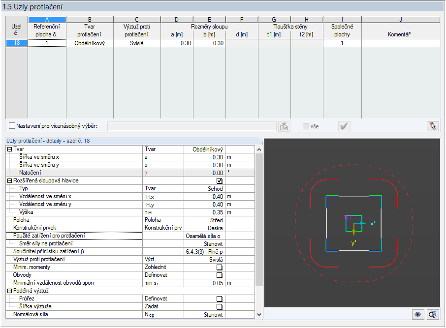Click Obdélníkový cell in table
This screenshot has width=446, height=328.
[x=90, y=43]
